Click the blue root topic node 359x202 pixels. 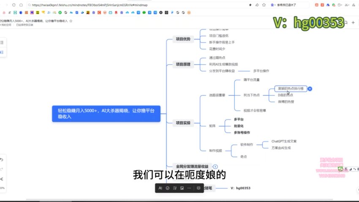pyautogui.click(x=106, y=114)
